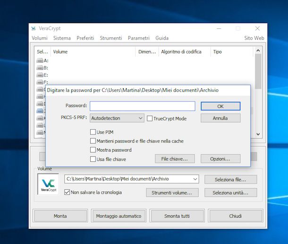The width and height of the screenshot is (288, 244).
Task: Open the Volumi menu
Action: [x=40, y=38]
